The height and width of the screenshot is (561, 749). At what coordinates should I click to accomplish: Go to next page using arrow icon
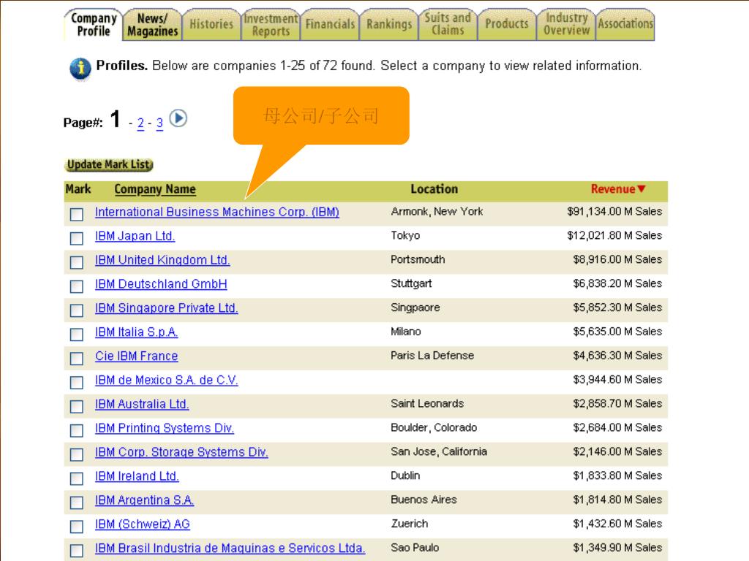click(x=178, y=118)
